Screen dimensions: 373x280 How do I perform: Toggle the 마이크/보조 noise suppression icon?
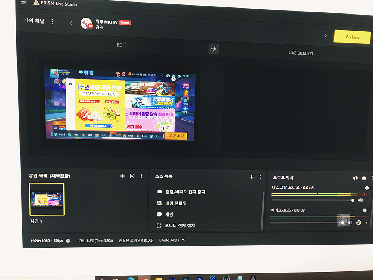click(358, 223)
